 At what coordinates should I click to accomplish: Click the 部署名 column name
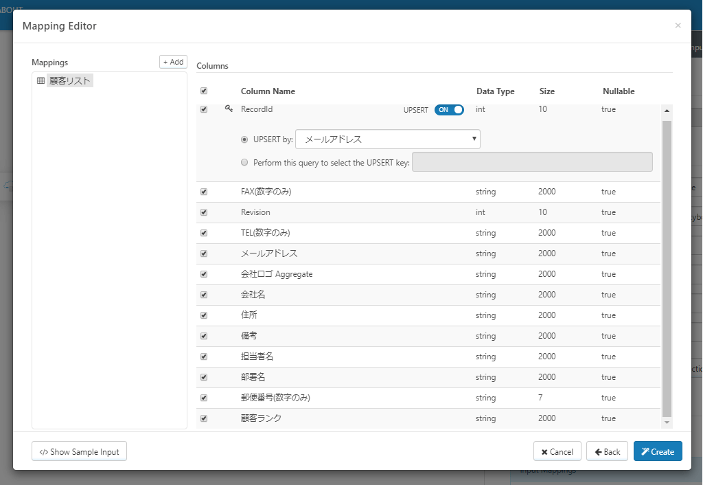pyautogui.click(x=253, y=377)
